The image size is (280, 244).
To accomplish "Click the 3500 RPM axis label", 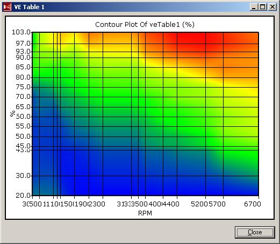I will click(139, 204).
